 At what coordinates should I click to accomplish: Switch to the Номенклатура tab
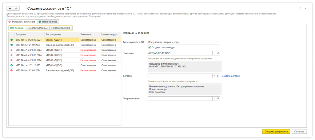pyautogui.click(x=48, y=22)
